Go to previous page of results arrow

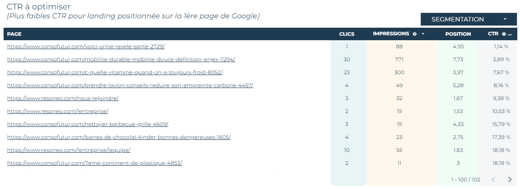(494, 180)
